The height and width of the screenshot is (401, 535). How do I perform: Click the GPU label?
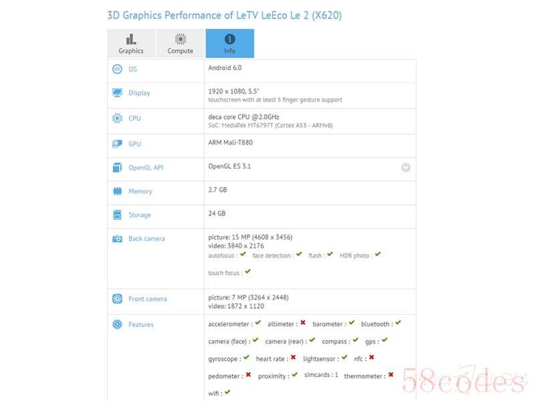pyautogui.click(x=135, y=144)
